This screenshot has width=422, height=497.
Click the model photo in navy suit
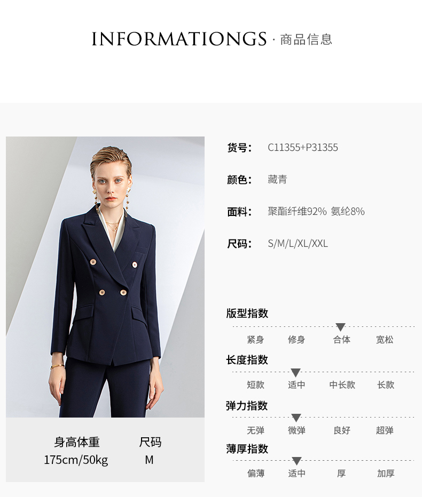tap(105, 277)
